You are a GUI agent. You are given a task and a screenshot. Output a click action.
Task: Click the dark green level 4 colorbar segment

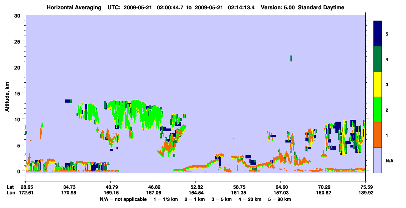pyautogui.click(x=378, y=59)
